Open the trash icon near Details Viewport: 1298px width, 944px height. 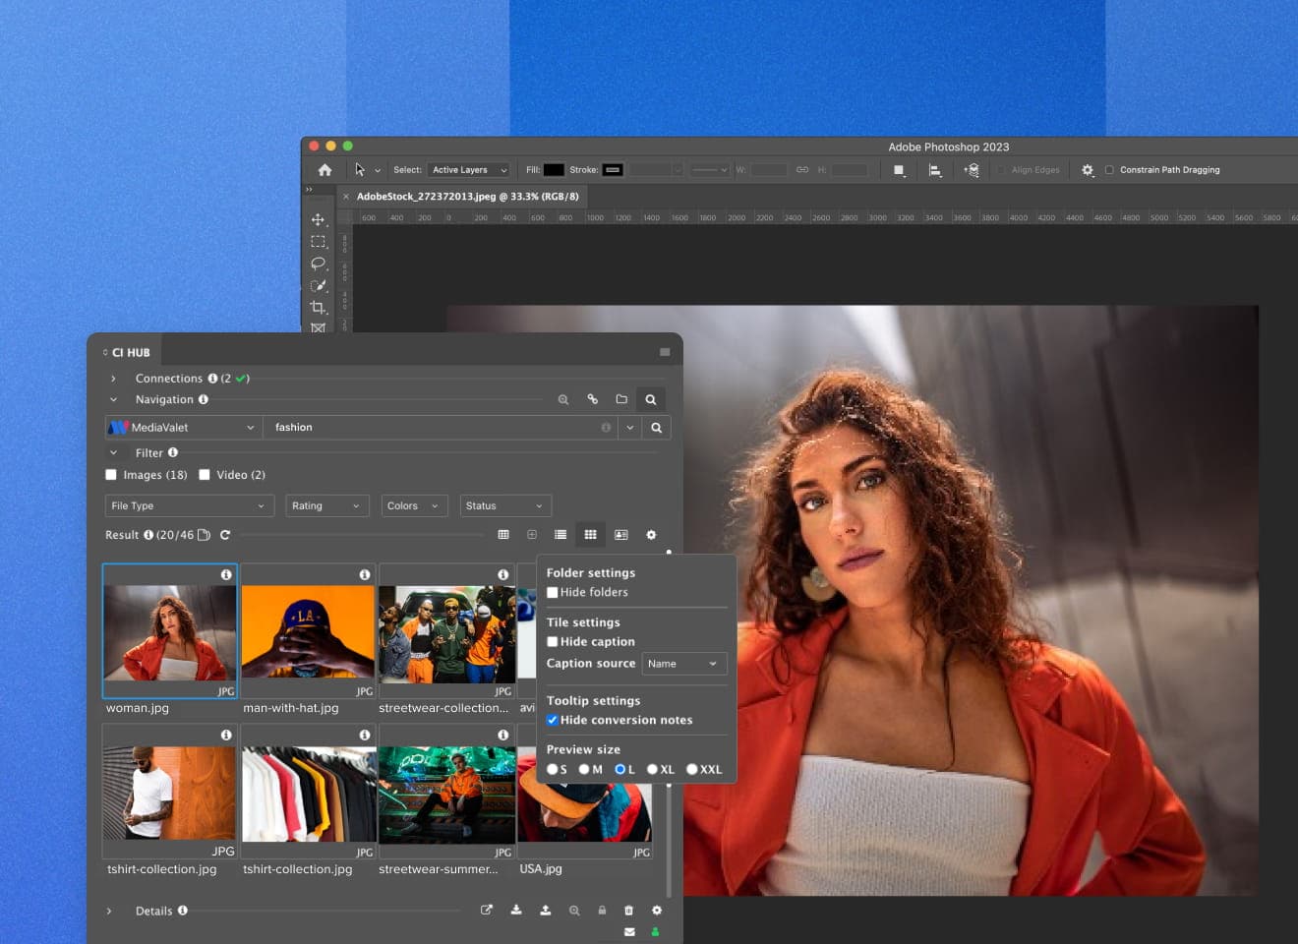[628, 910]
